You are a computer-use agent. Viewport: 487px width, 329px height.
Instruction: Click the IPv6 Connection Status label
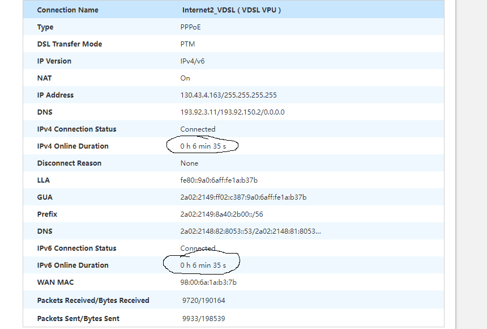(x=76, y=248)
